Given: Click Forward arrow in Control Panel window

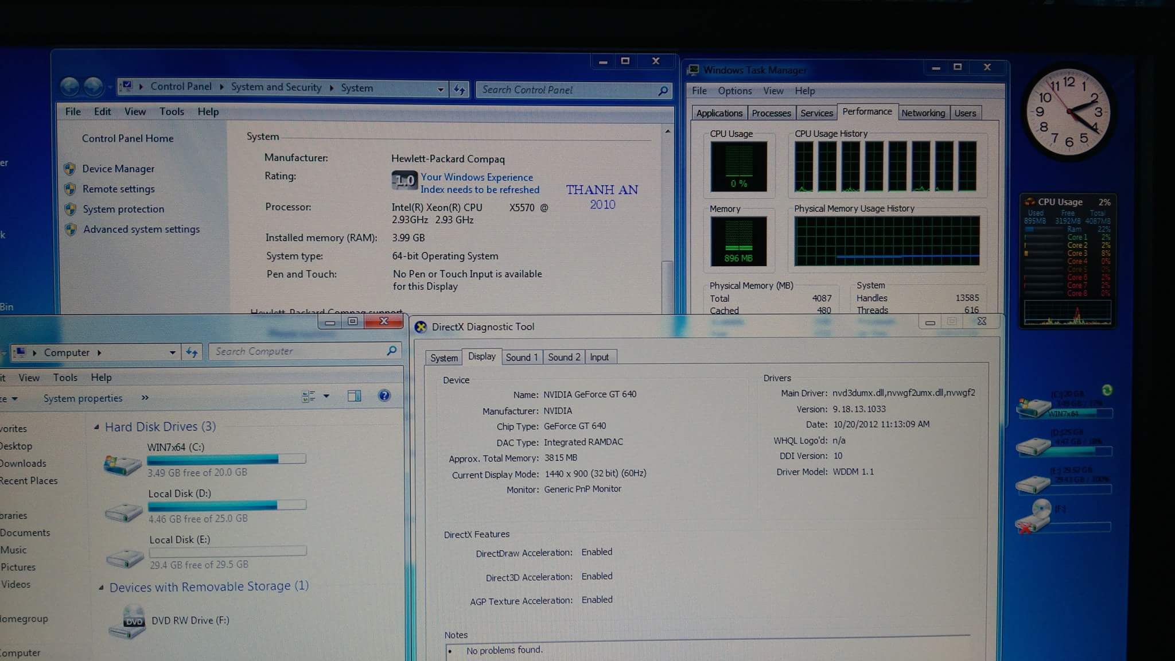Looking at the screenshot, I should [94, 87].
